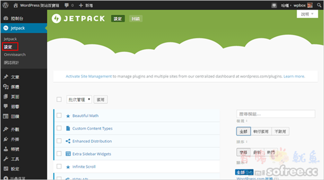Open the Comments sidebar menu icon
This screenshot has width=324, height=180.
pos(6,106)
